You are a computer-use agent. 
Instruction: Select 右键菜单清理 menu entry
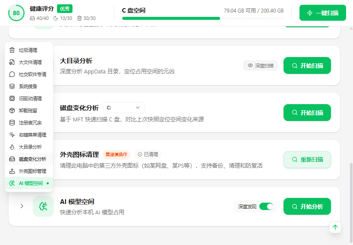tap(29, 135)
